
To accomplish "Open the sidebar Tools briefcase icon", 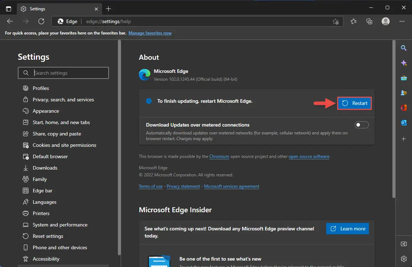I will tap(404, 78).
